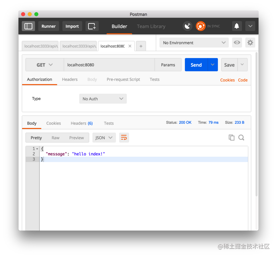Viewport: 277px width, 257px height.
Task: Click the 233 B size value
Action: pyautogui.click(x=239, y=122)
